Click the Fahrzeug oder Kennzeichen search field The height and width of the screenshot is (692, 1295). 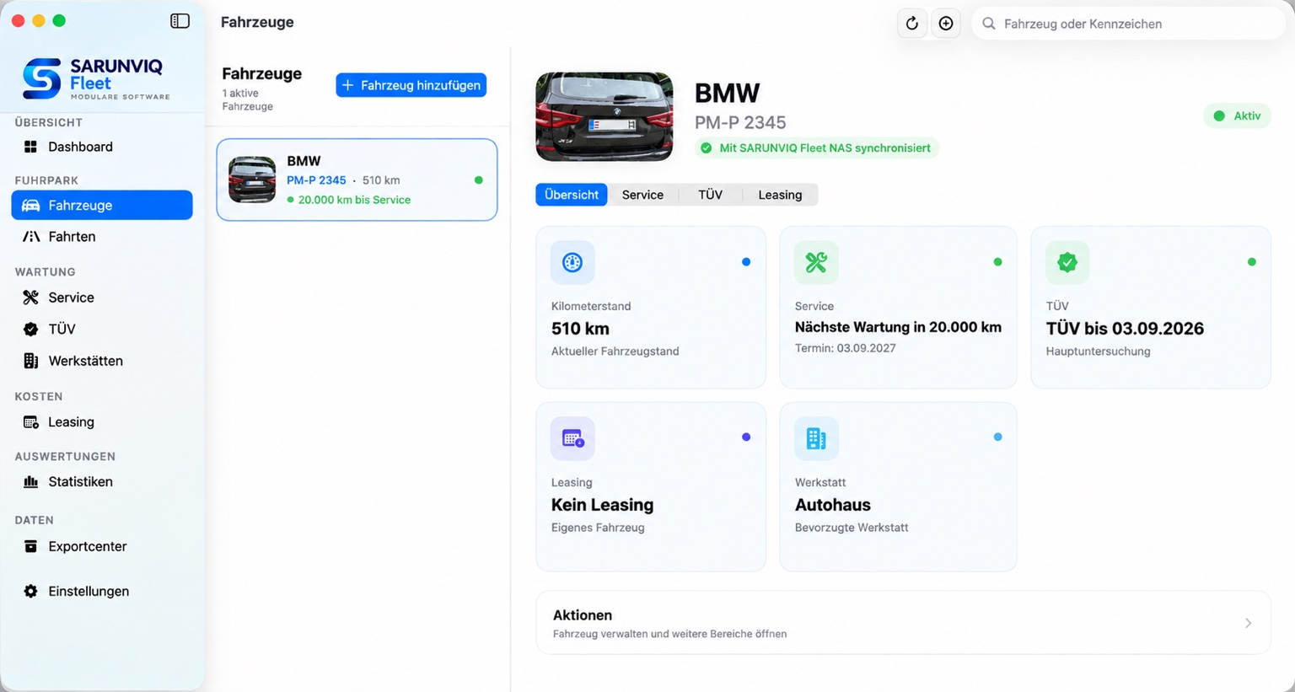(x=1129, y=24)
